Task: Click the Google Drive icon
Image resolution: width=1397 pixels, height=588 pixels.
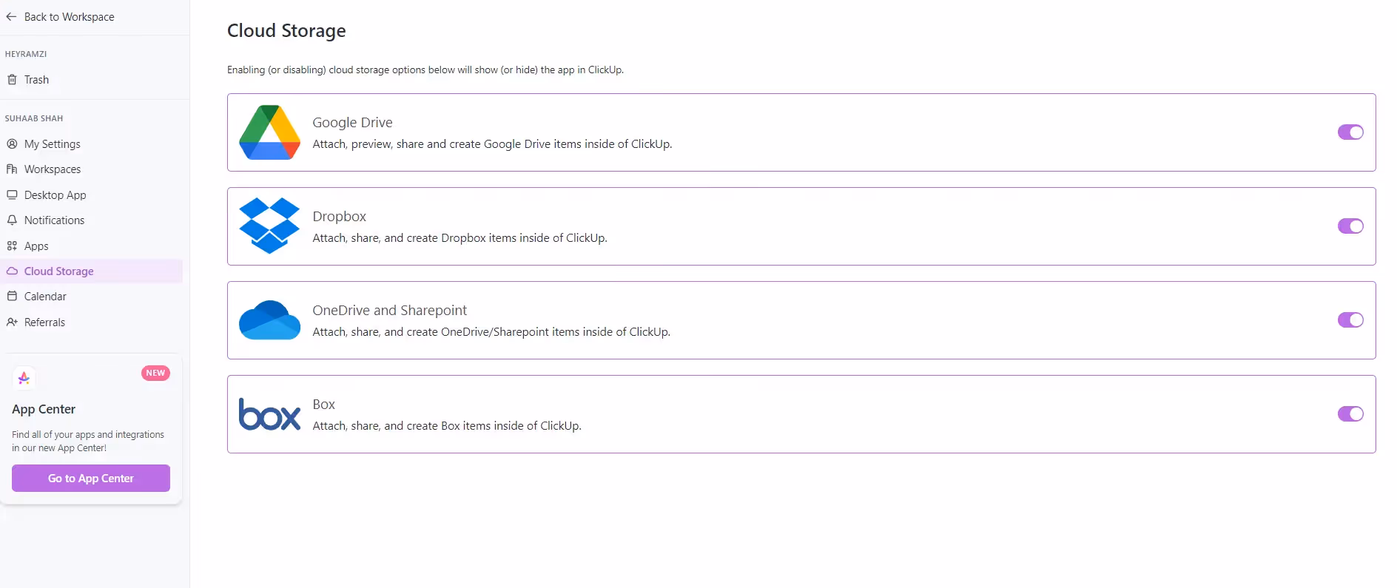Action: 269,132
